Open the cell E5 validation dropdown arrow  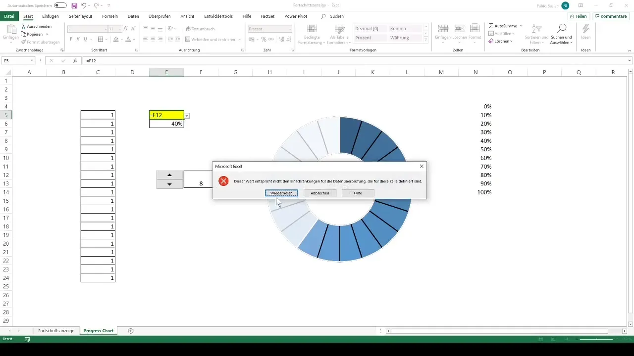(187, 115)
